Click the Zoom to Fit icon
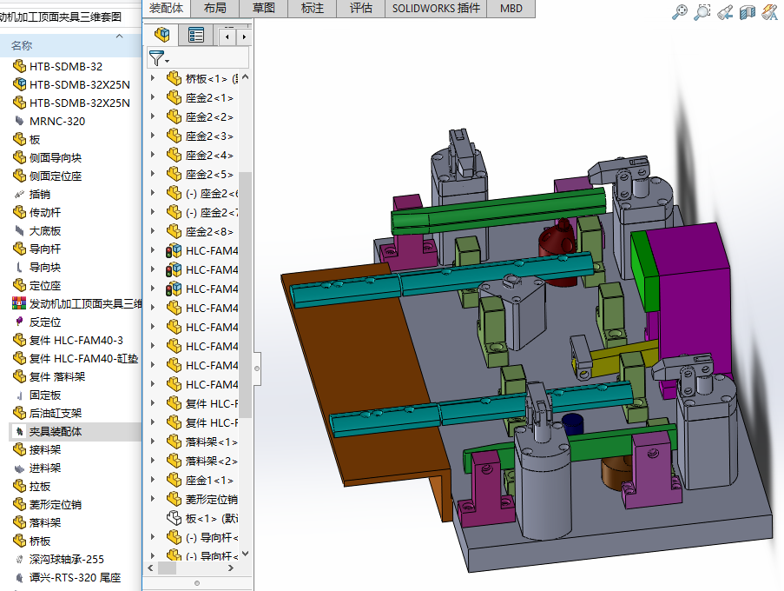This screenshot has height=591, width=784. [x=680, y=12]
